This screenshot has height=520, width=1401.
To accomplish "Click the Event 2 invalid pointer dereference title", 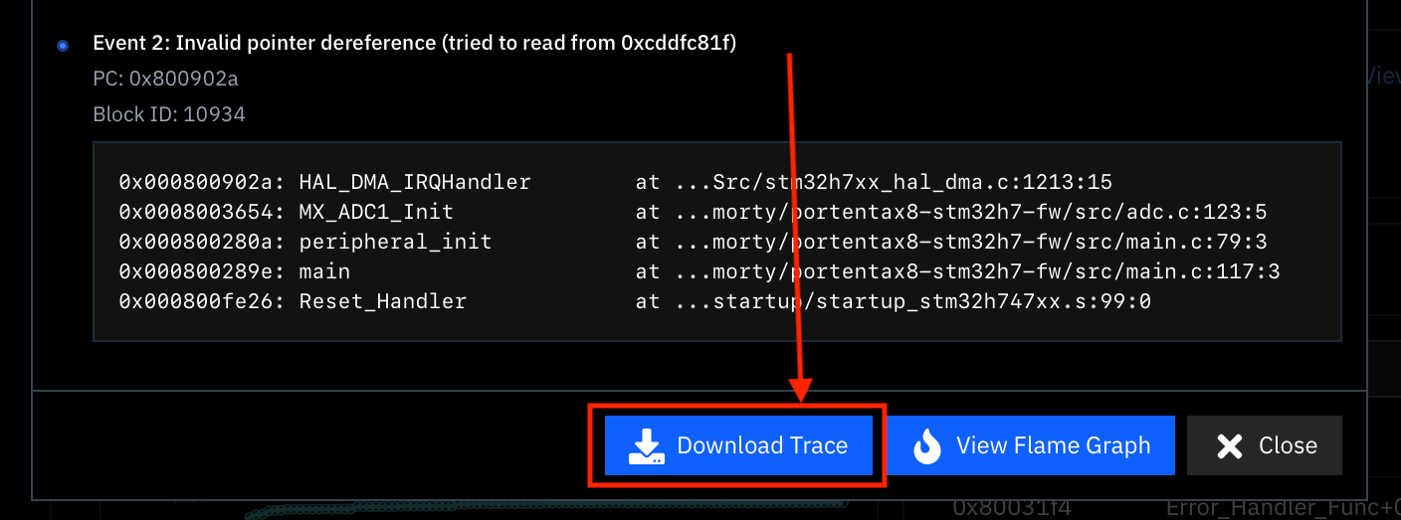I will point(415,43).
